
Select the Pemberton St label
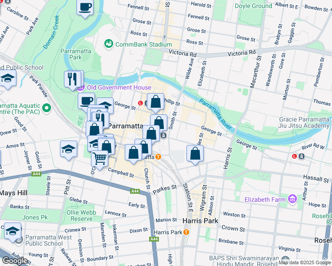(319, 72)
